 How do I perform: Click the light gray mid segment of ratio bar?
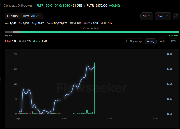(17, 32)
